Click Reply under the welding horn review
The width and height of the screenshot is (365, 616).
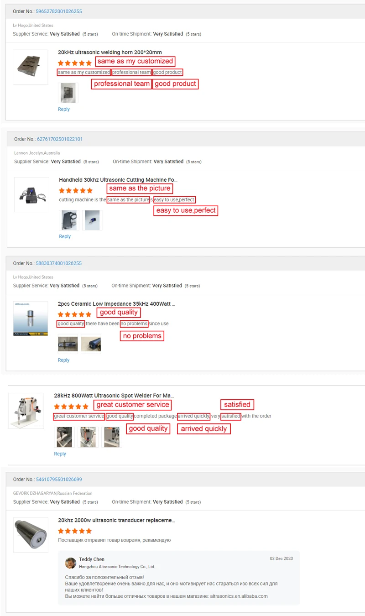64,110
